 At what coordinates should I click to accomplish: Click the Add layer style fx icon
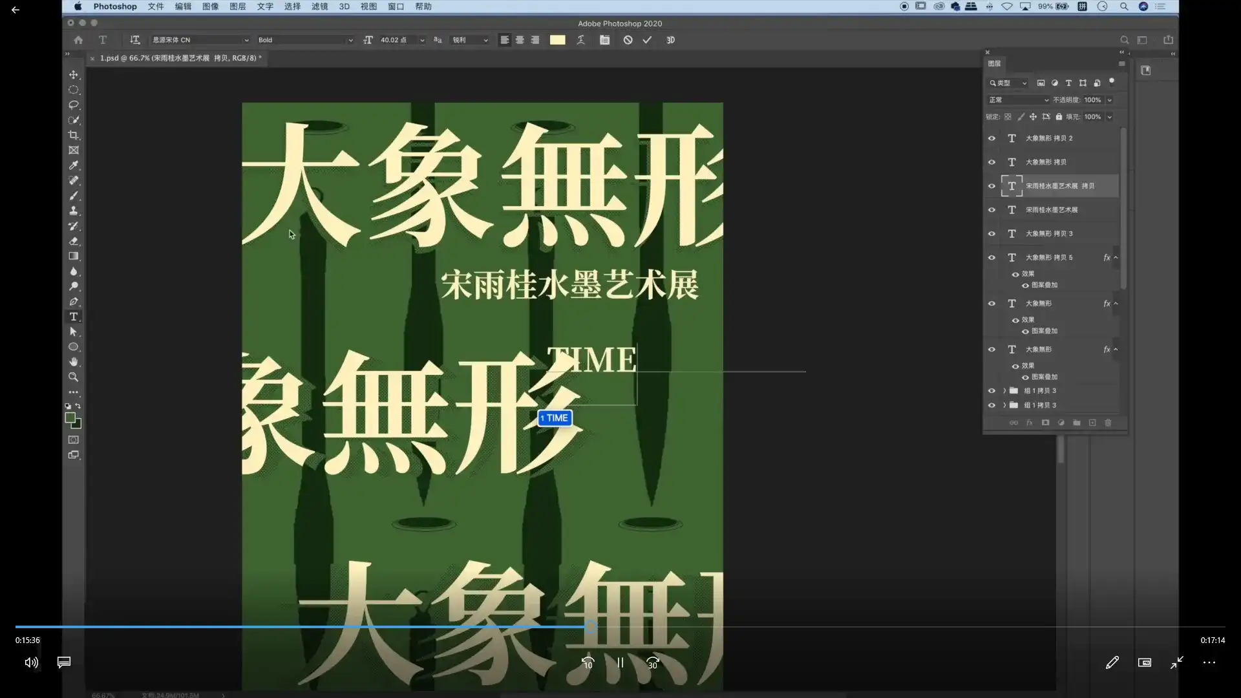[1029, 423]
